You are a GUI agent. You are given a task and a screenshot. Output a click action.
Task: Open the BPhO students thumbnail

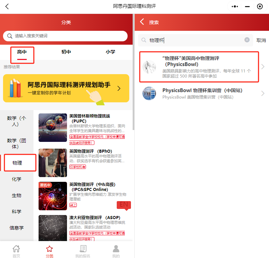[x=53, y=163]
